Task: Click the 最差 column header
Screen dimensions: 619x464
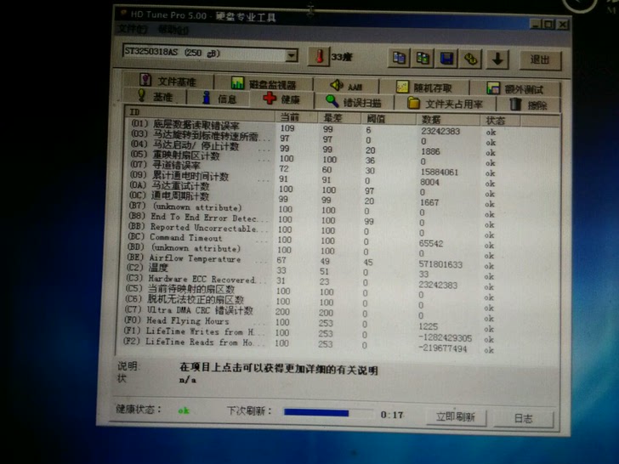Action: tap(339, 117)
